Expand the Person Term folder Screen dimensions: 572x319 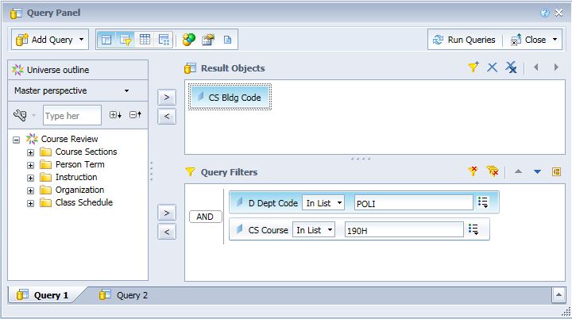[x=31, y=165]
